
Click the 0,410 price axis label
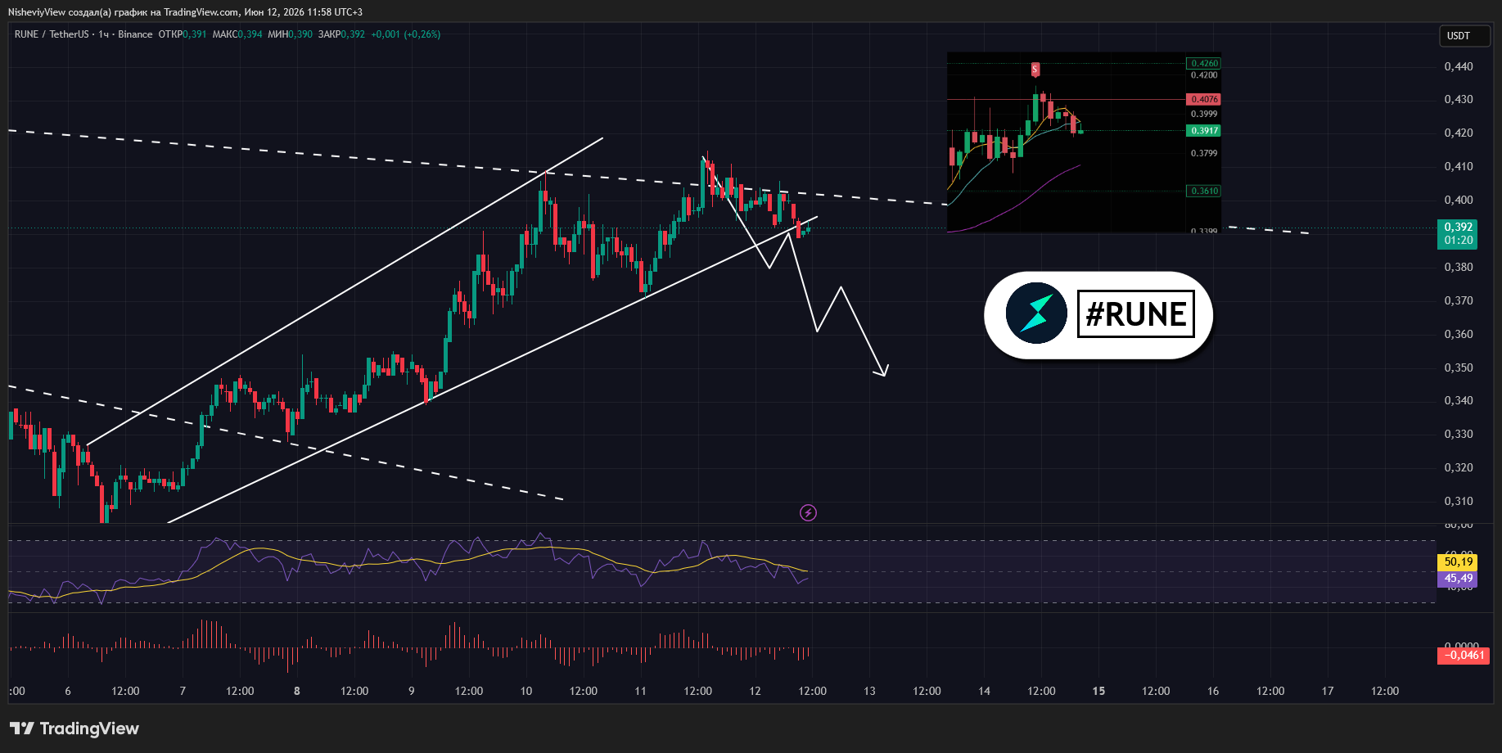click(1459, 167)
